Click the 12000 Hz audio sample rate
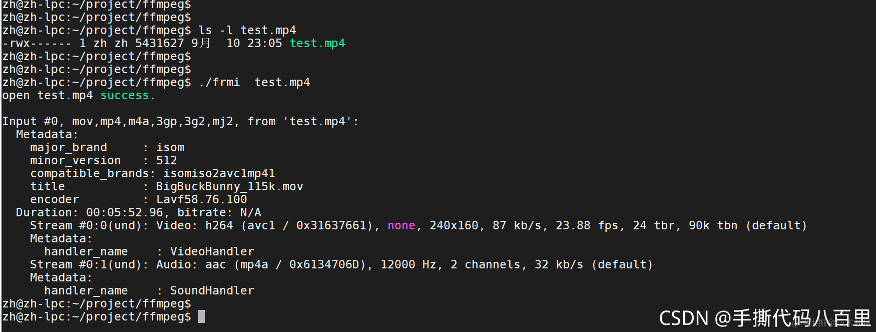This screenshot has height=332, width=876. pyautogui.click(x=408, y=264)
